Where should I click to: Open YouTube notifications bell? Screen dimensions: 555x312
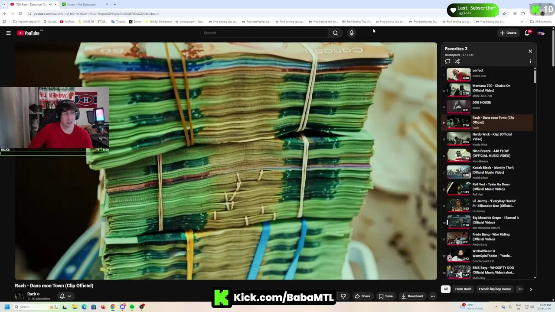pyautogui.click(x=527, y=33)
